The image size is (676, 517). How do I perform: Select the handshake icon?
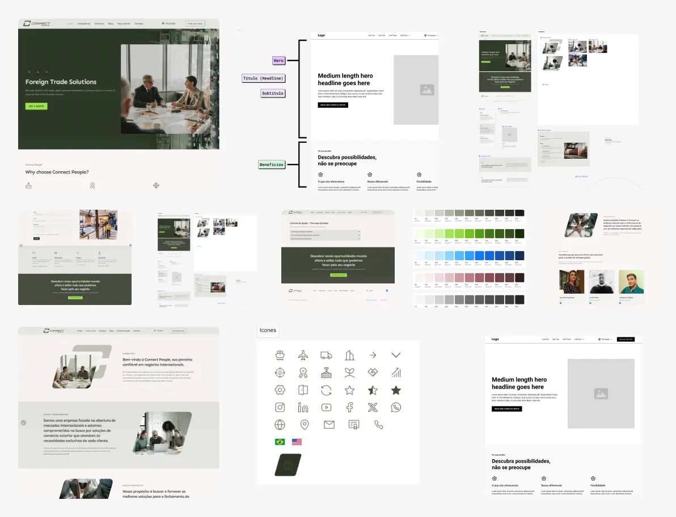(x=373, y=372)
